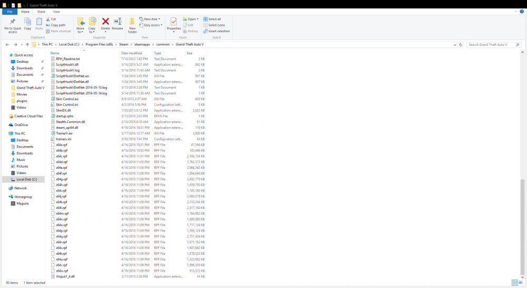Select Local Disk (C:) in sidebar
The image size is (527, 288).
tap(26, 180)
